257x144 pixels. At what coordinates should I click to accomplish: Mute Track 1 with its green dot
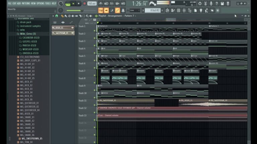95,31
